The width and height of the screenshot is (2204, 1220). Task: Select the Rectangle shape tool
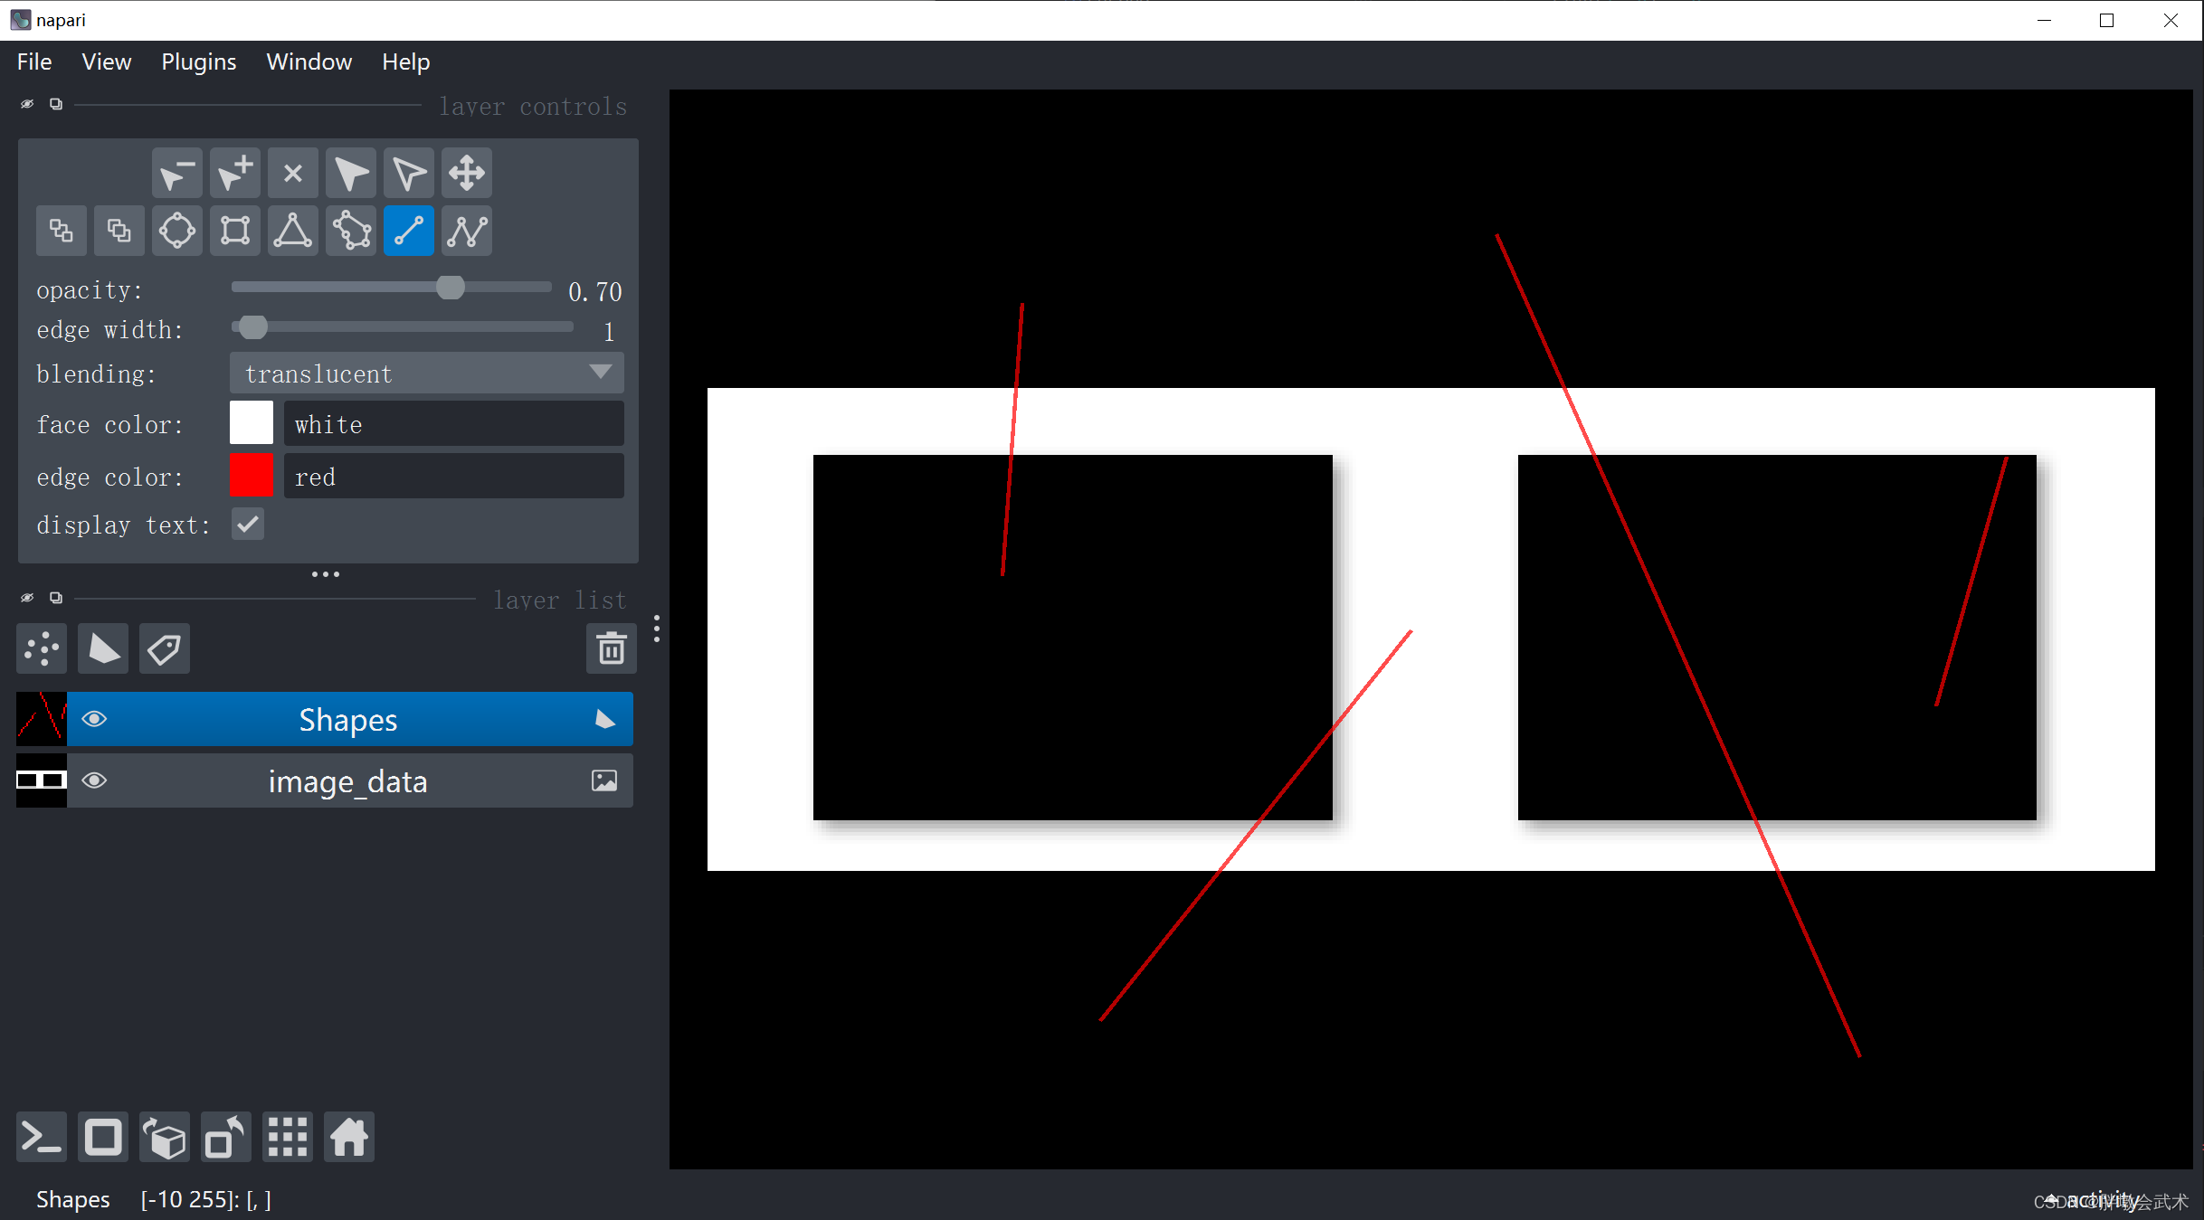coord(234,229)
